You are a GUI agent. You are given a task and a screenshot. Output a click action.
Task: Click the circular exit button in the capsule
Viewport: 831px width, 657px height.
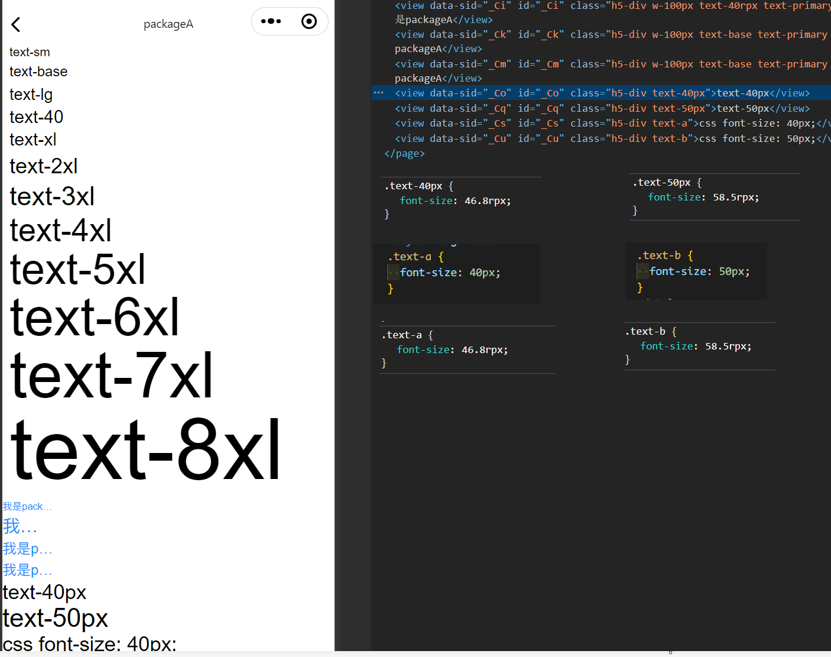click(309, 21)
